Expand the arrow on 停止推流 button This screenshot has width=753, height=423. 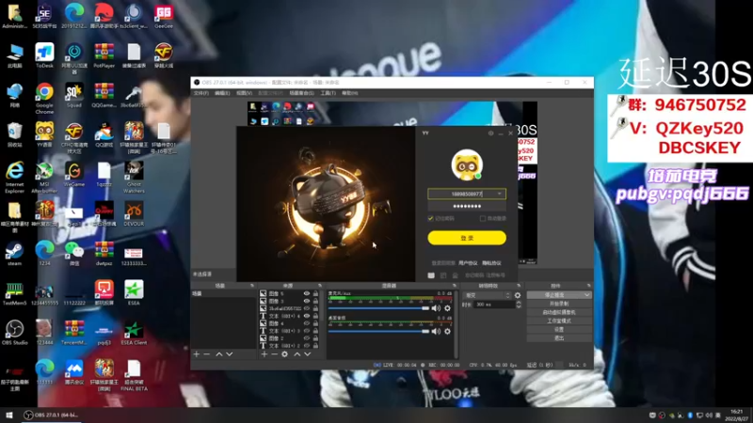tap(586, 295)
